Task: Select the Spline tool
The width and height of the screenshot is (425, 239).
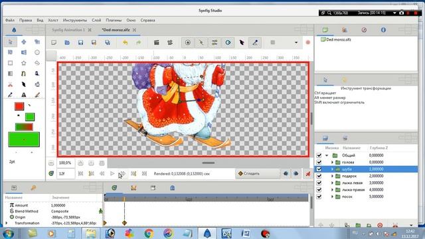Action: [x=24, y=74]
